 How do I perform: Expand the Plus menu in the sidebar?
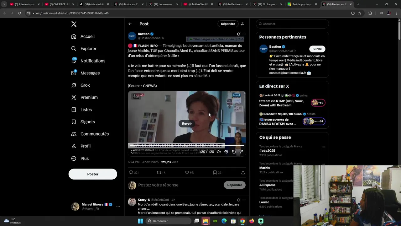80,159
